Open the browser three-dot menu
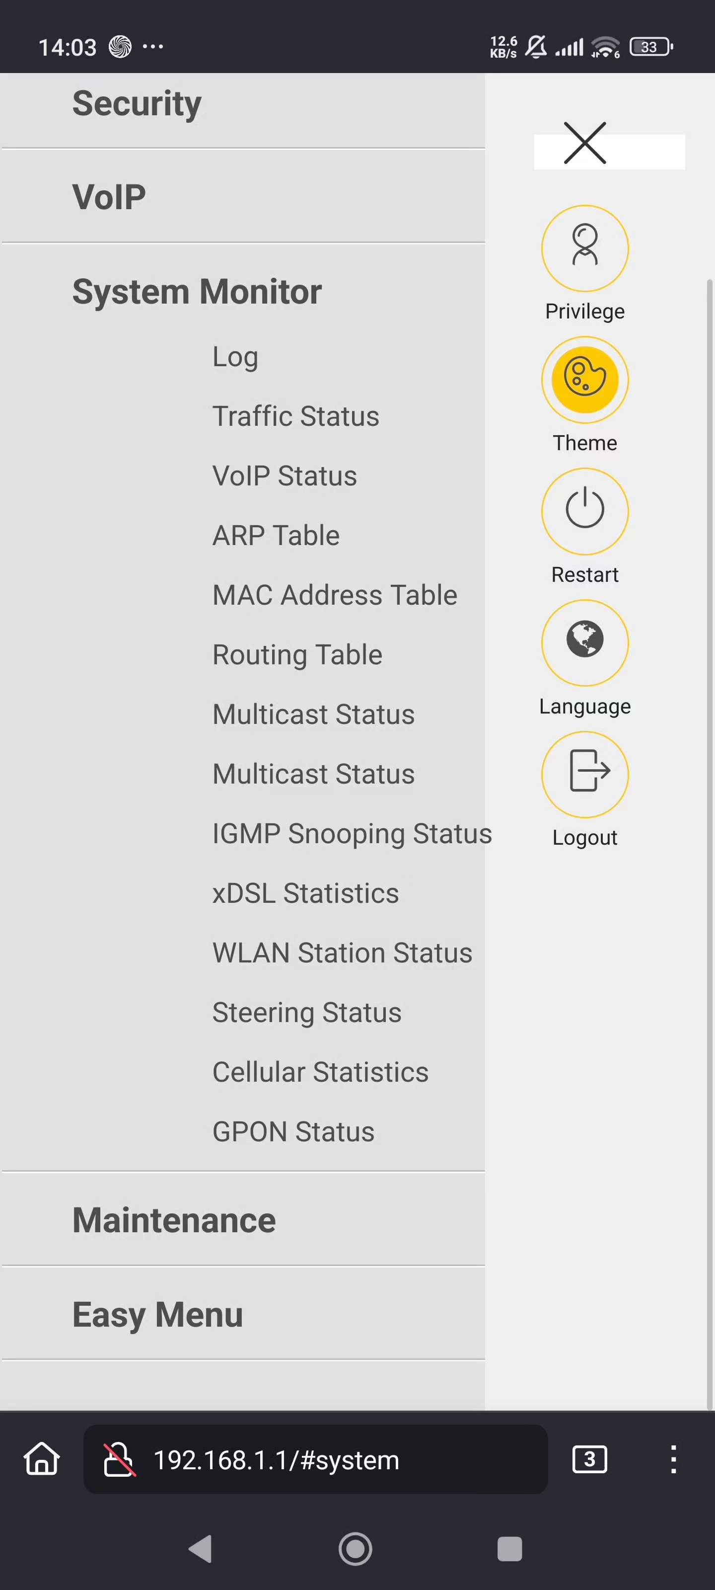 (673, 1459)
